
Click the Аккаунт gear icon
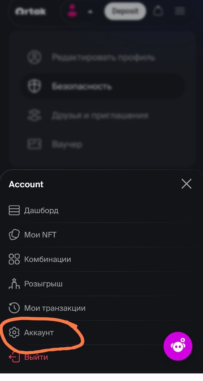tap(14, 332)
